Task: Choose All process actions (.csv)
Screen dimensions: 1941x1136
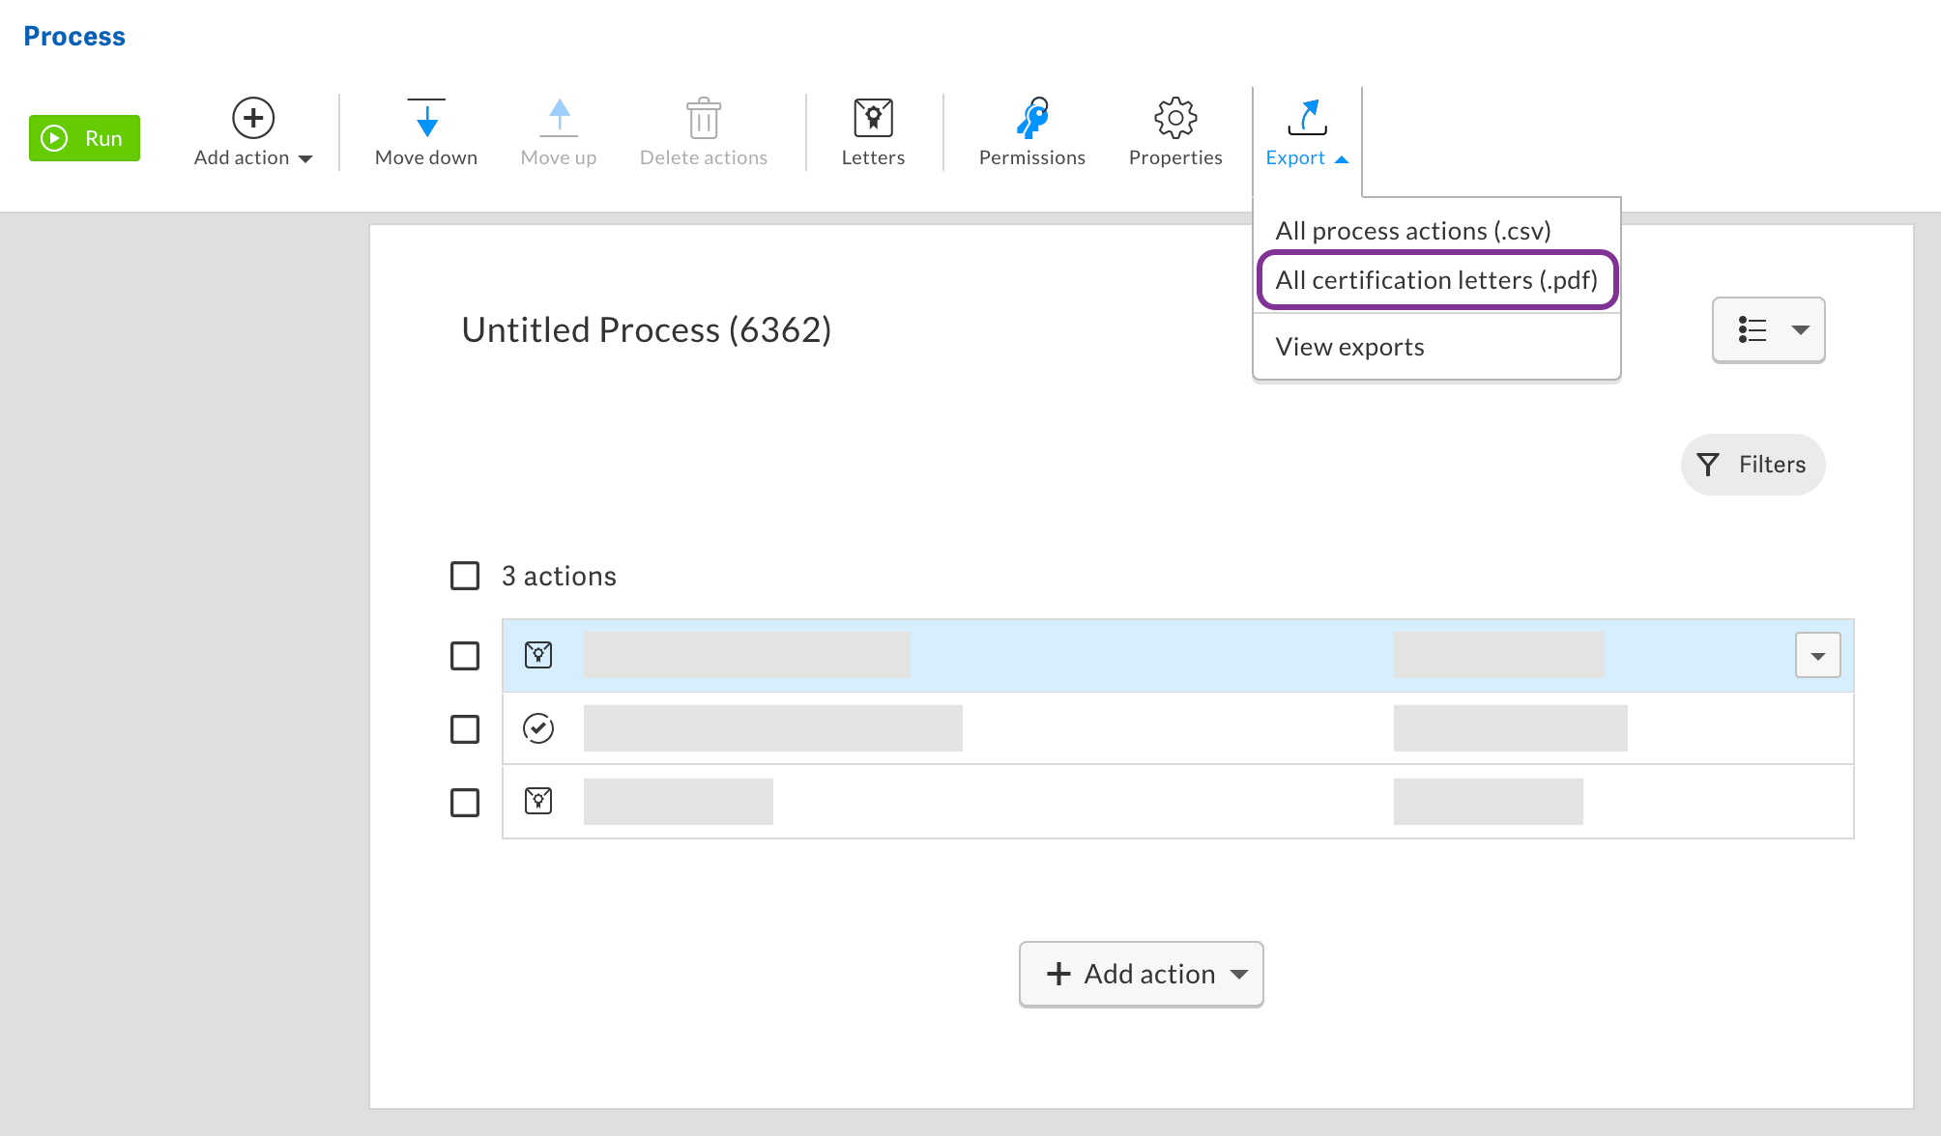Action: coord(1412,231)
